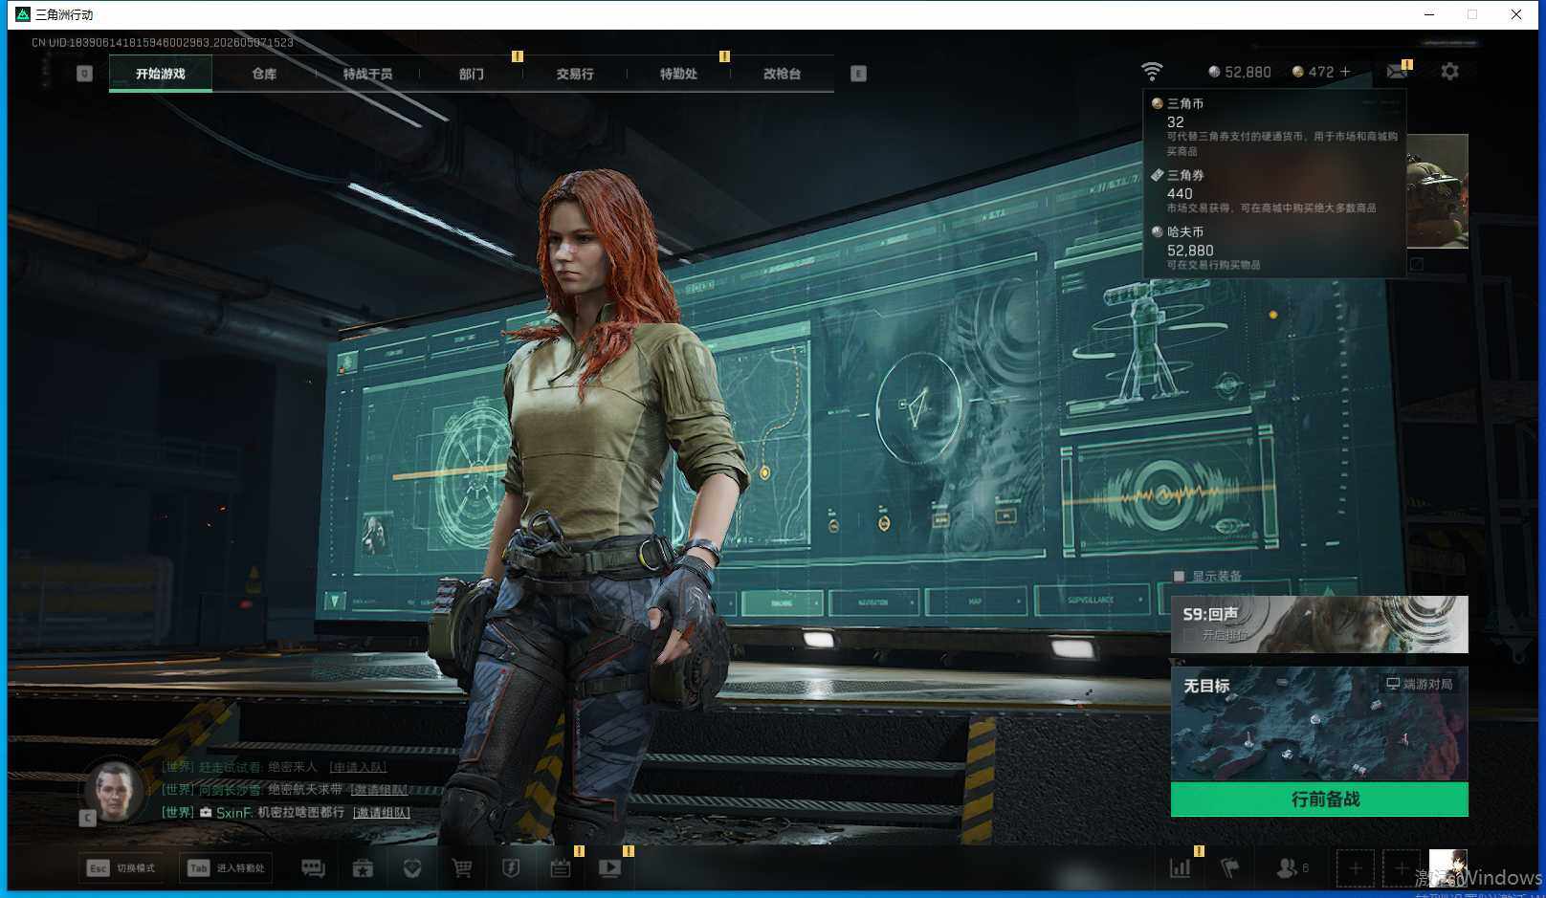Open the chat speech-bubble icon
The image size is (1546, 898).
coord(313,867)
